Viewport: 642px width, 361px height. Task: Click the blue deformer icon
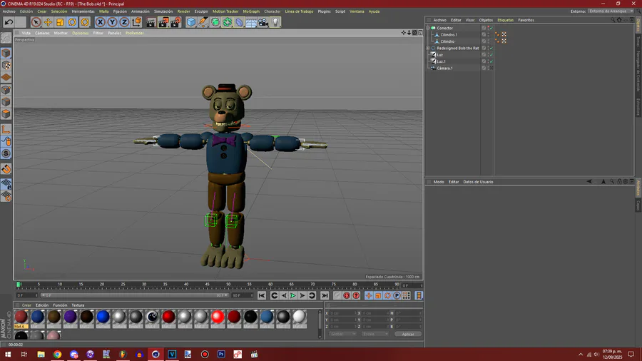[239, 22]
